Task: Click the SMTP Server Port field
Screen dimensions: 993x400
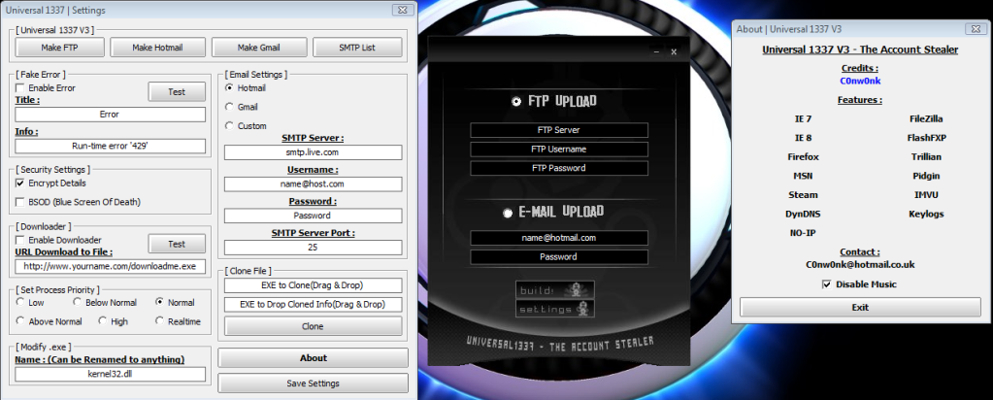Action: click(x=313, y=248)
